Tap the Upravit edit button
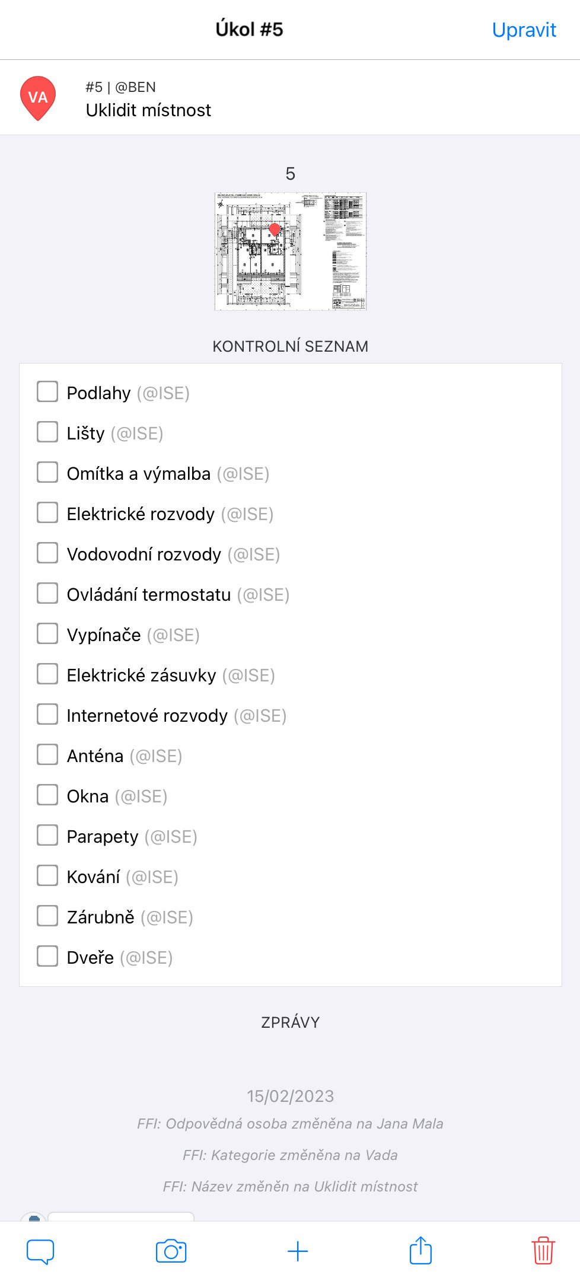Screen dimensions: 580x1281 coord(524,30)
